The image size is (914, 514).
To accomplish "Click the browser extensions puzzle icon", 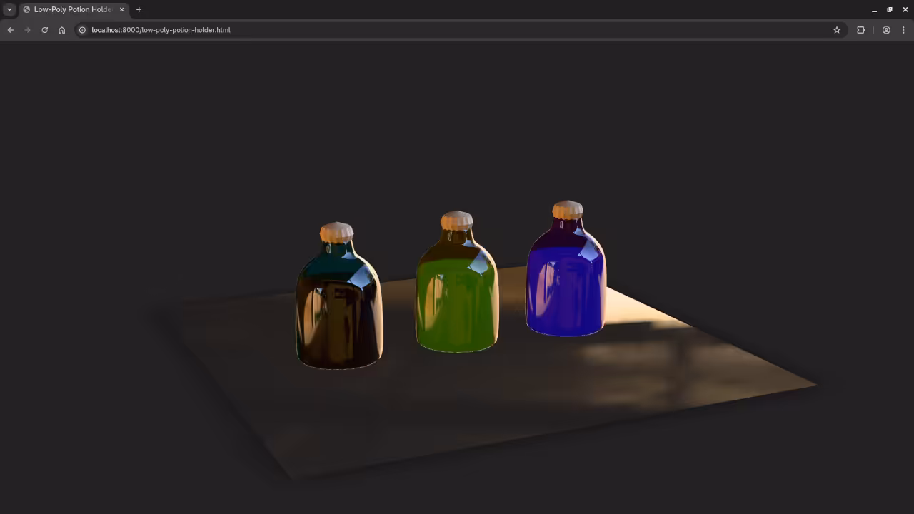I will pos(860,30).
